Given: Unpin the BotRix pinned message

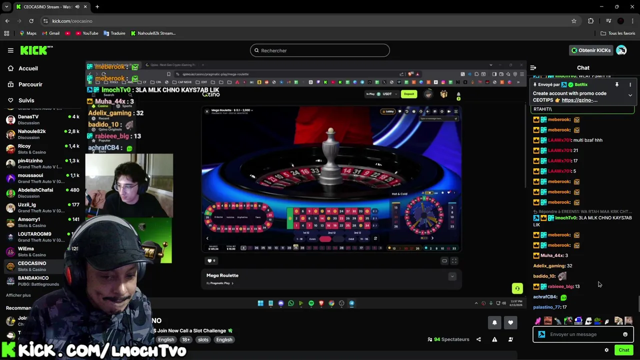Looking at the screenshot, I should (616, 85).
